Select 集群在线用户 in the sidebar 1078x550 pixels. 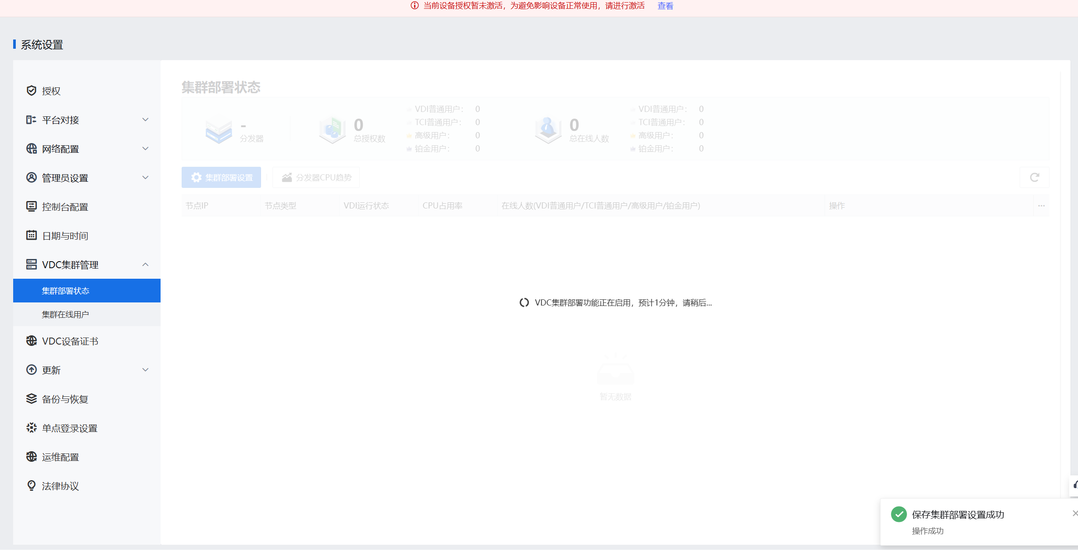coord(65,314)
